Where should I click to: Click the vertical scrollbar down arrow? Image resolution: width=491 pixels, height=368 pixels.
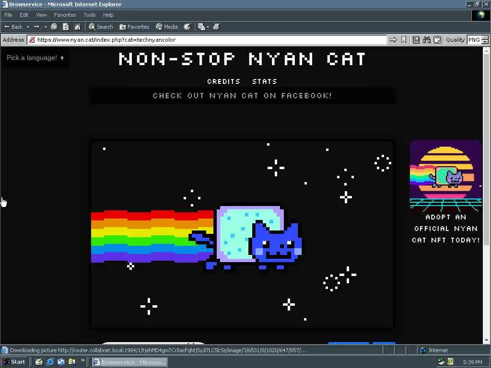pos(486,340)
